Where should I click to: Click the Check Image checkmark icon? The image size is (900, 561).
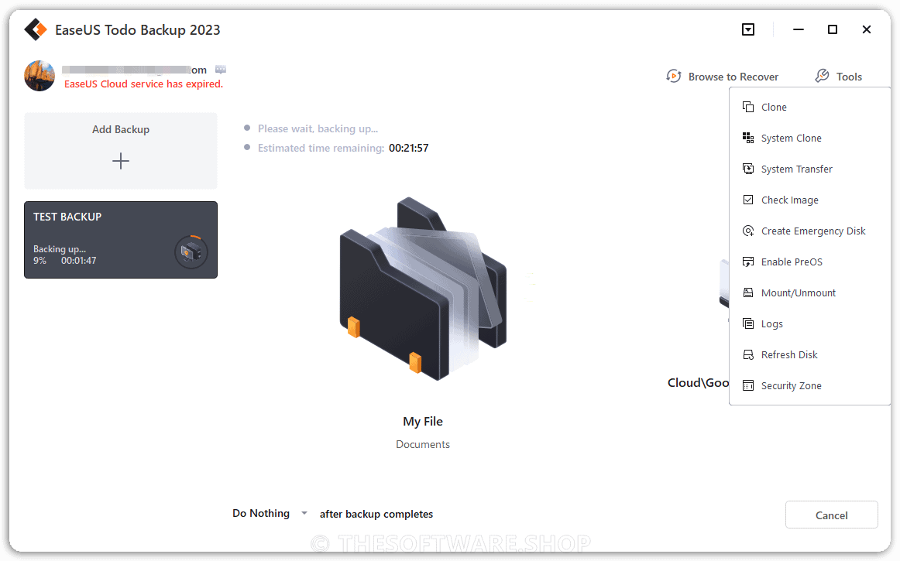748,200
